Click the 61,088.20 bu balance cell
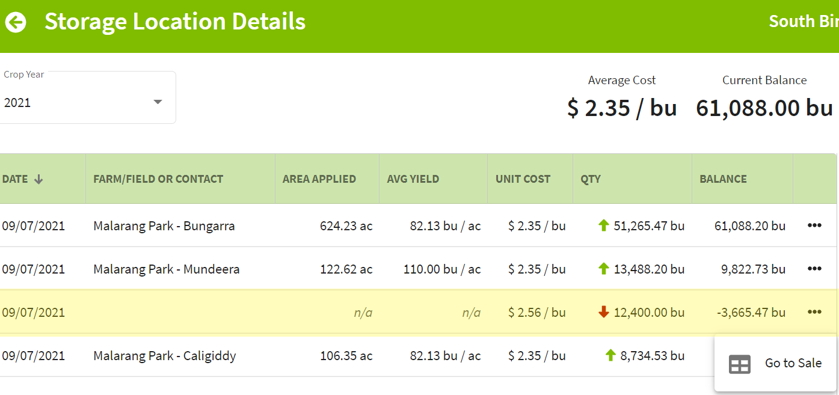The height and width of the screenshot is (395, 839). (750, 226)
